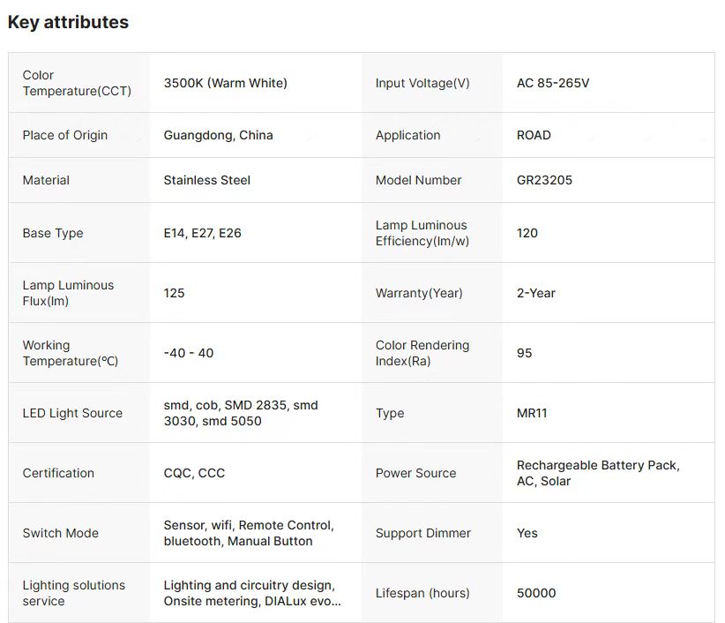Viewport: 725px width, 623px height.
Task: Click the 3500K (Warm White) value
Action: (225, 83)
